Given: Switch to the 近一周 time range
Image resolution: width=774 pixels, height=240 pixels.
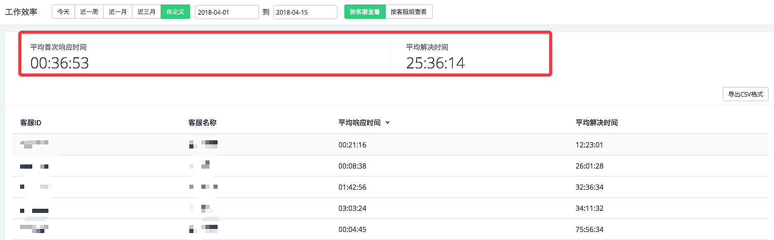Looking at the screenshot, I should pos(89,12).
